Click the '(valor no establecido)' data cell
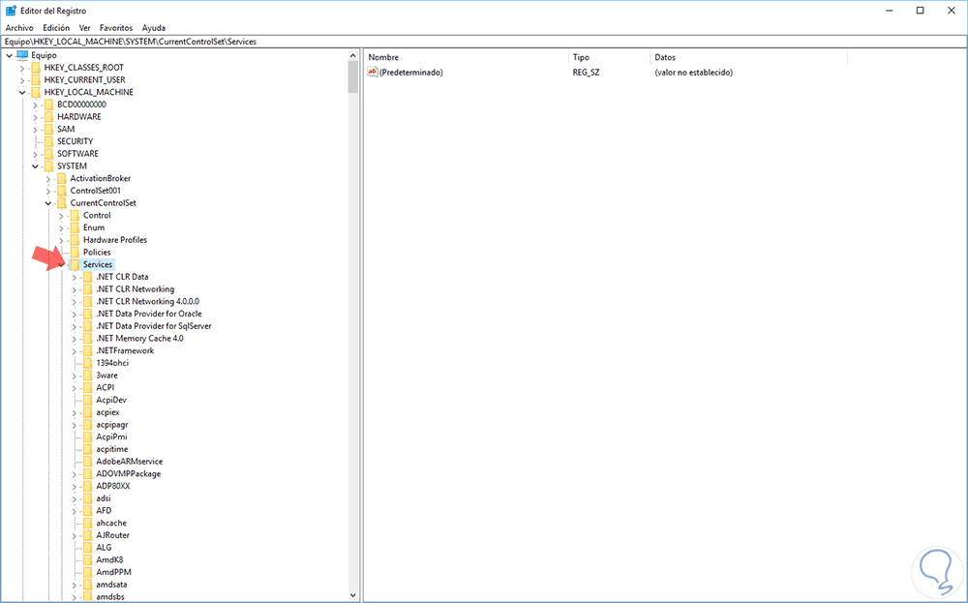The height and width of the screenshot is (603, 968). click(x=694, y=73)
